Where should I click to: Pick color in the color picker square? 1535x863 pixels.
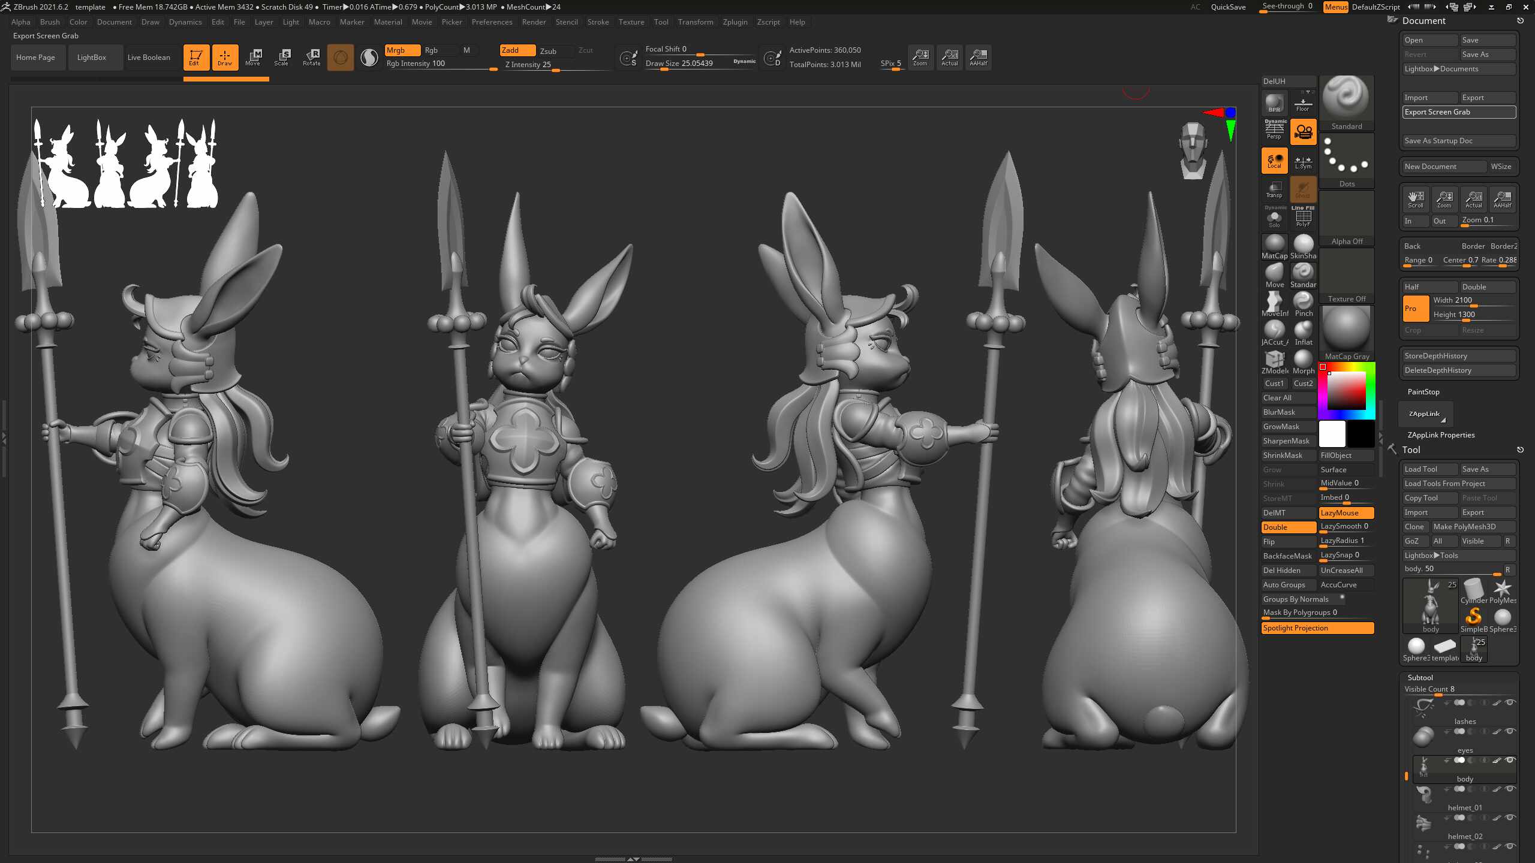(x=1346, y=390)
